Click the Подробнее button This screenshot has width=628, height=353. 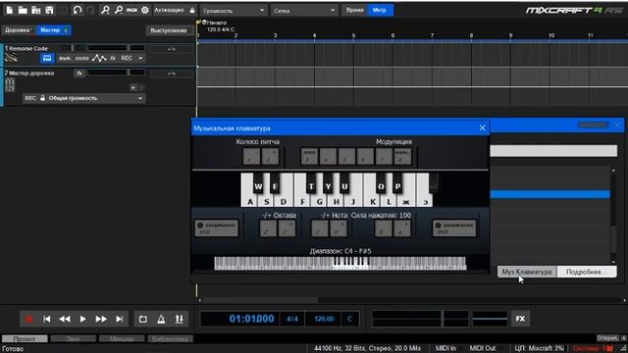[x=586, y=272]
